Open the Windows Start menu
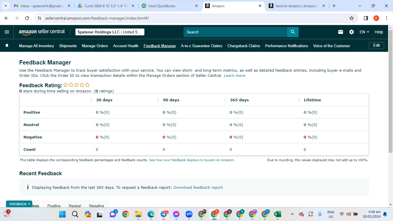Image resolution: width=393 pixels, height=221 pixels. pos(62,214)
